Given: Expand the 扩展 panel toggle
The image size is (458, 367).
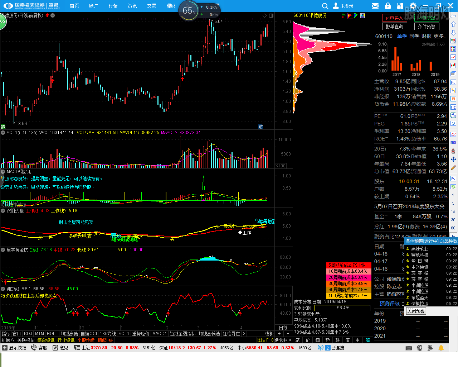Looking at the screenshot, I should point(8,340).
